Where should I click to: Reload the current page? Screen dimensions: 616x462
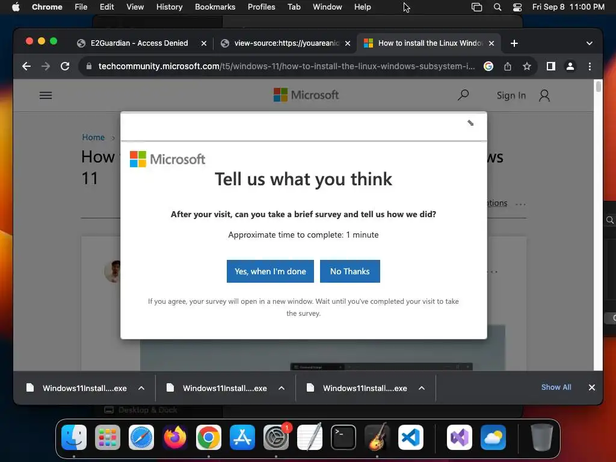tap(65, 66)
